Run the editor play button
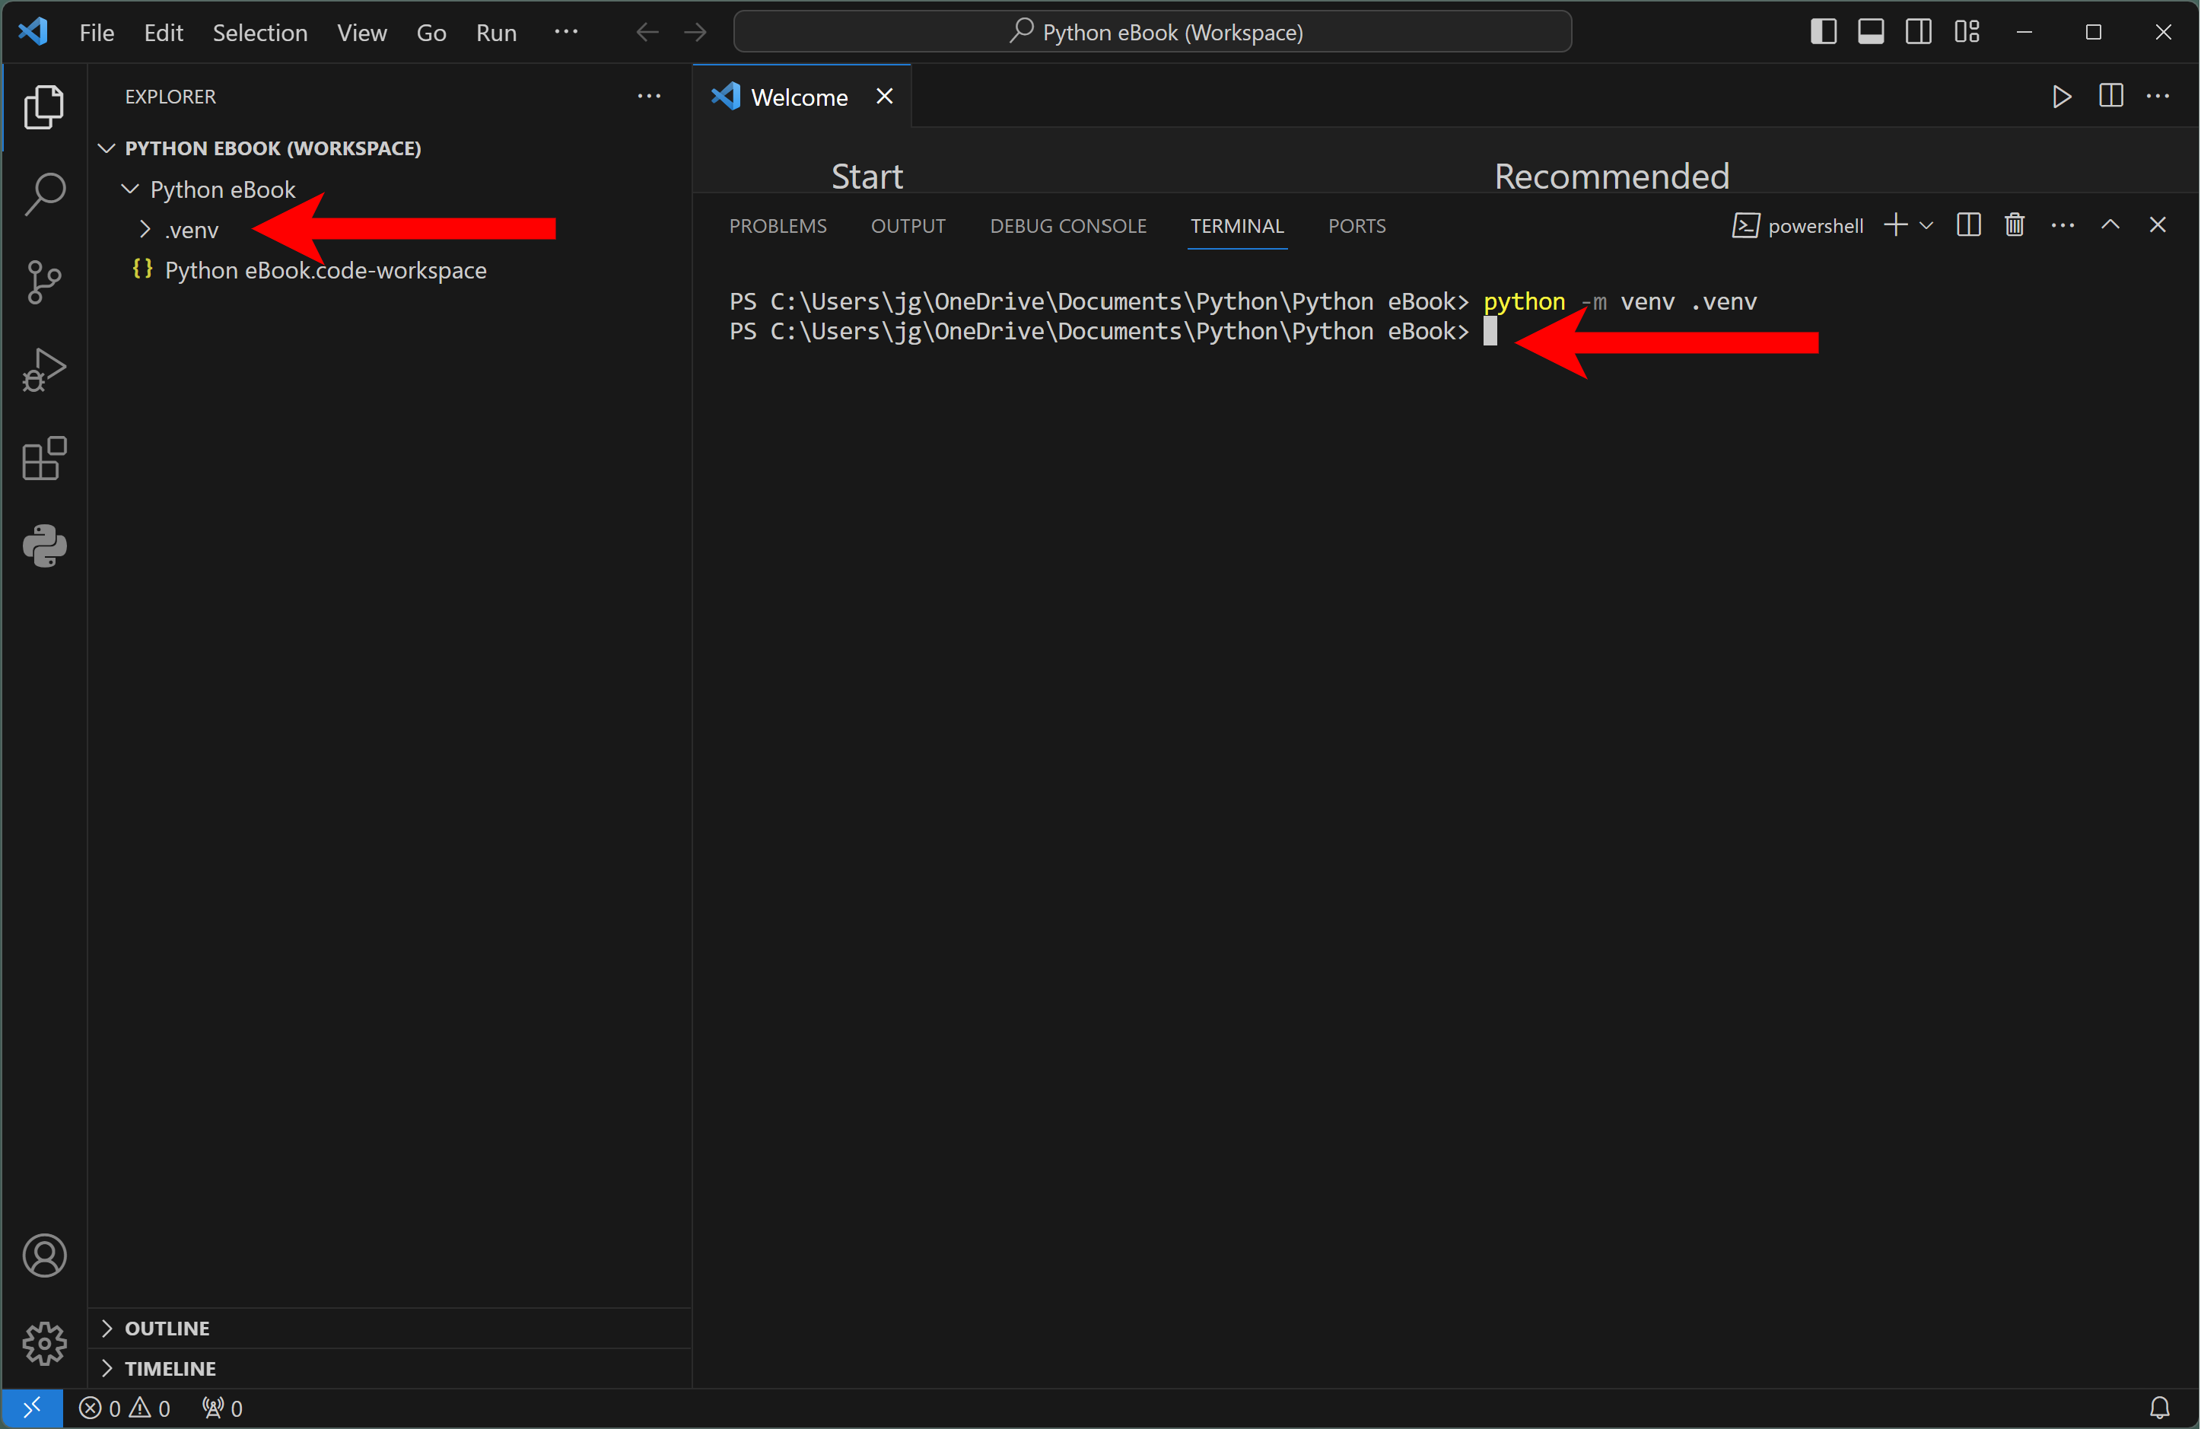The image size is (2201, 1429). point(2061,96)
